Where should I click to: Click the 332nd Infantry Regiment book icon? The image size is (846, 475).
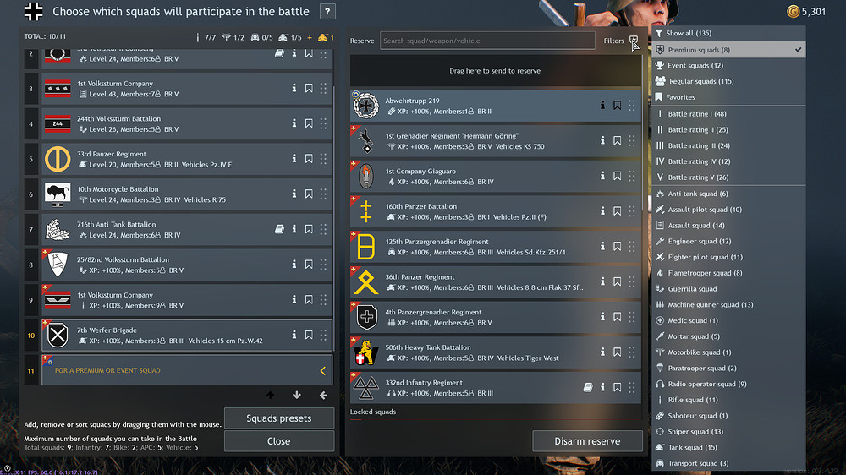pyautogui.click(x=588, y=387)
